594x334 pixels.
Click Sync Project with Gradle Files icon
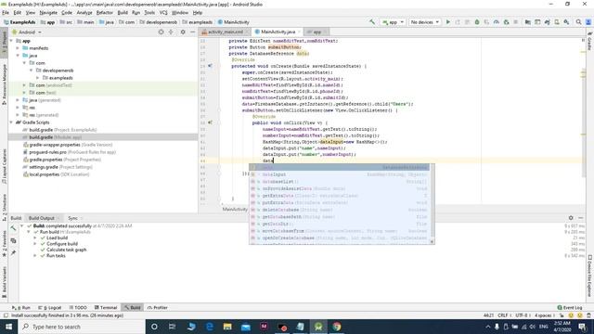[547, 22]
